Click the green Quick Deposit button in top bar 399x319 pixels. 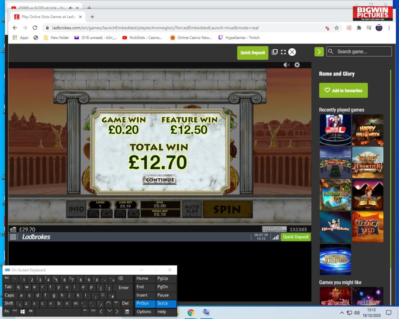pyautogui.click(x=252, y=53)
